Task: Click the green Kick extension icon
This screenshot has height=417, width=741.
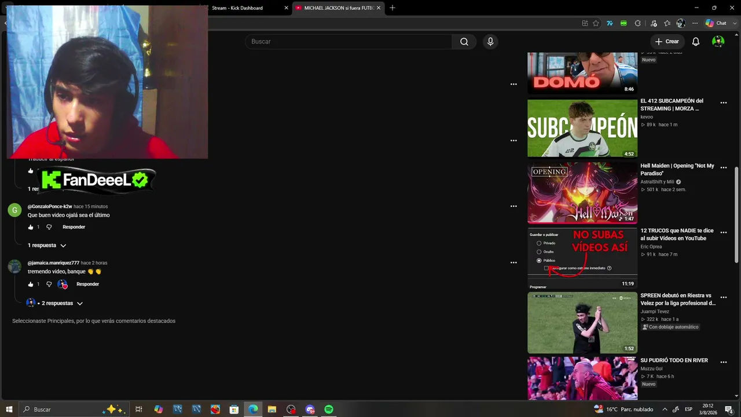Action: click(623, 23)
